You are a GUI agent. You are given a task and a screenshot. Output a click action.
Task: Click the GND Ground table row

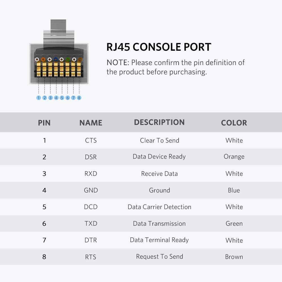(141, 190)
